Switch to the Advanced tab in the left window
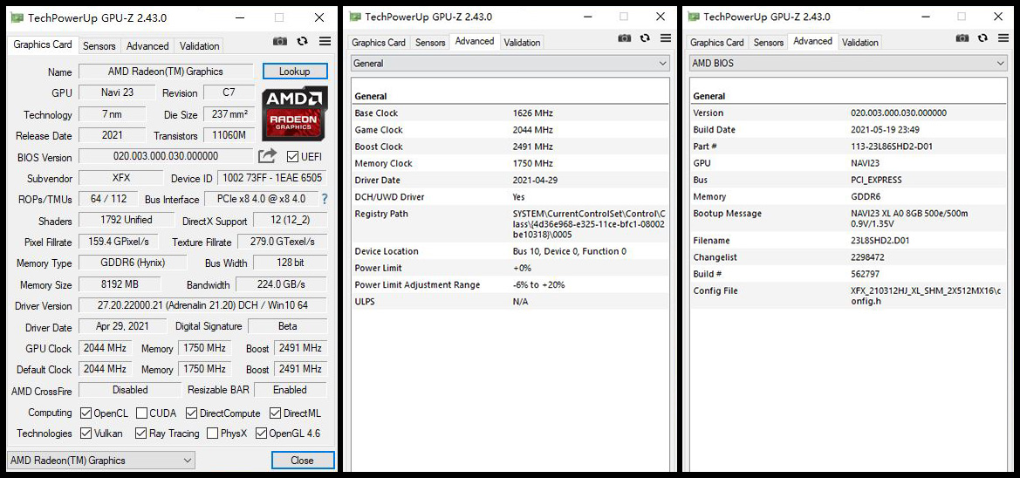This screenshot has height=478, width=1020. pyautogui.click(x=147, y=46)
